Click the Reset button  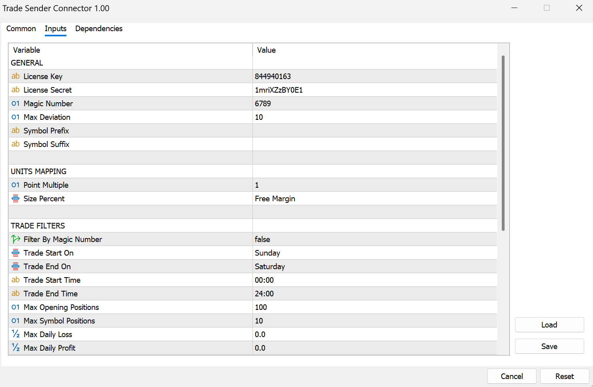(x=564, y=376)
